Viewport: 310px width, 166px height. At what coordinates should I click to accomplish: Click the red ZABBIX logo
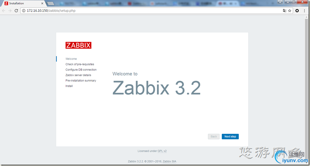pos(79,45)
